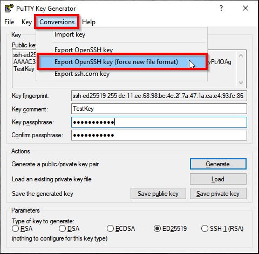Click 'Save the generated key' text
259x254 pixels.
pos(43,194)
